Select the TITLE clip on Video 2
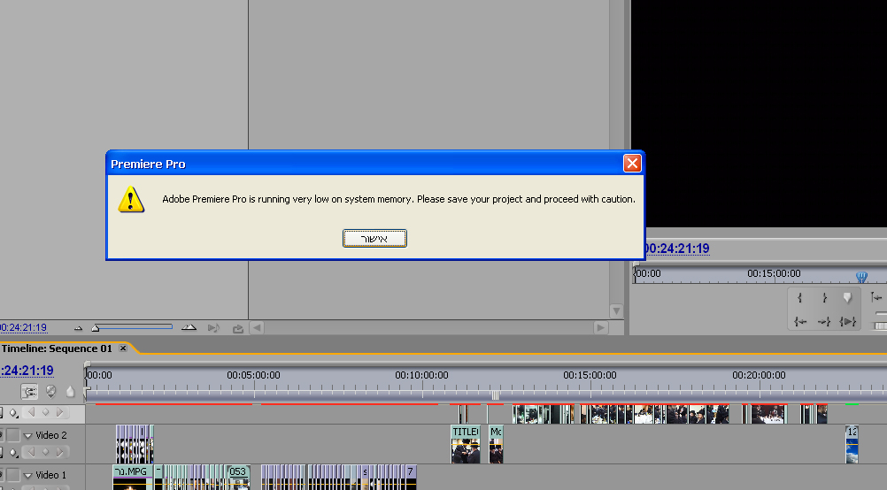The width and height of the screenshot is (887, 490). [466, 444]
